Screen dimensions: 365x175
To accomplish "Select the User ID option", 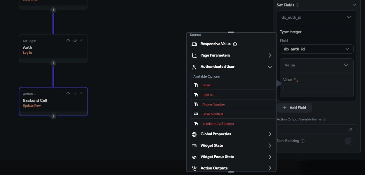I will (208, 95).
